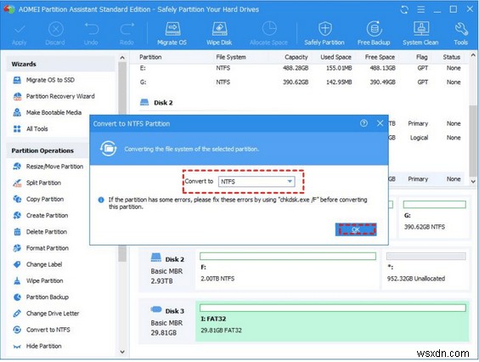Close the Convert to NTFS dialog
This screenshot has height=362, width=479.
(x=380, y=123)
